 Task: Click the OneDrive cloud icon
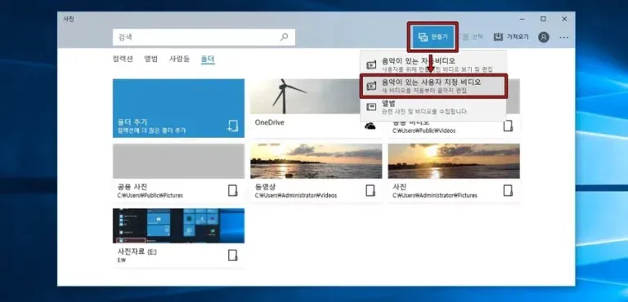[370, 126]
